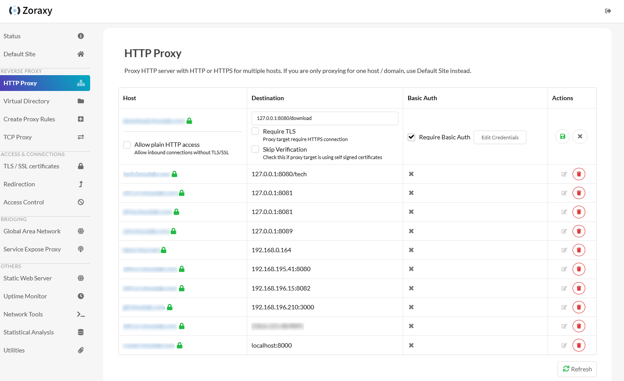Open the Access Control panel

click(23, 202)
